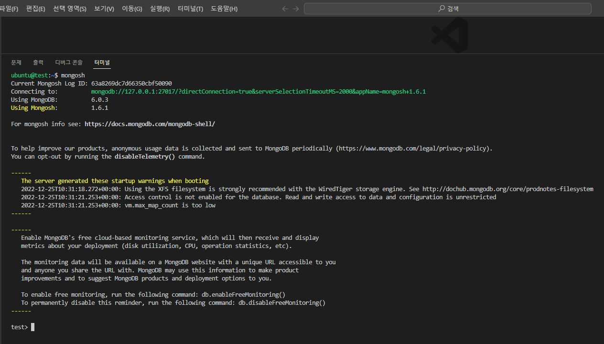The height and width of the screenshot is (344, 604).
Task: Click the db.enableFreeMonitoring() command text
Action: click(x=243, y=294)
